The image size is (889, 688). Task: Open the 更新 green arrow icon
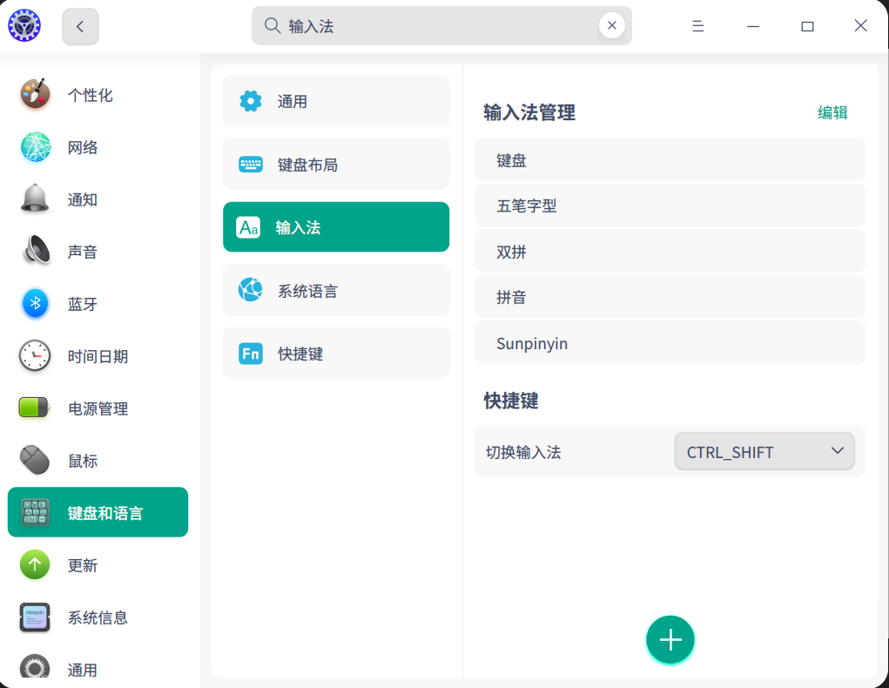point(36,565)
